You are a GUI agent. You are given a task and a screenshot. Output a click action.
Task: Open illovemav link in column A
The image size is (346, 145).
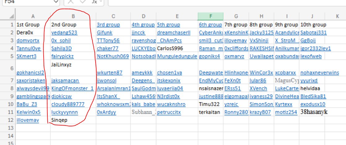(x=28, y=120)
